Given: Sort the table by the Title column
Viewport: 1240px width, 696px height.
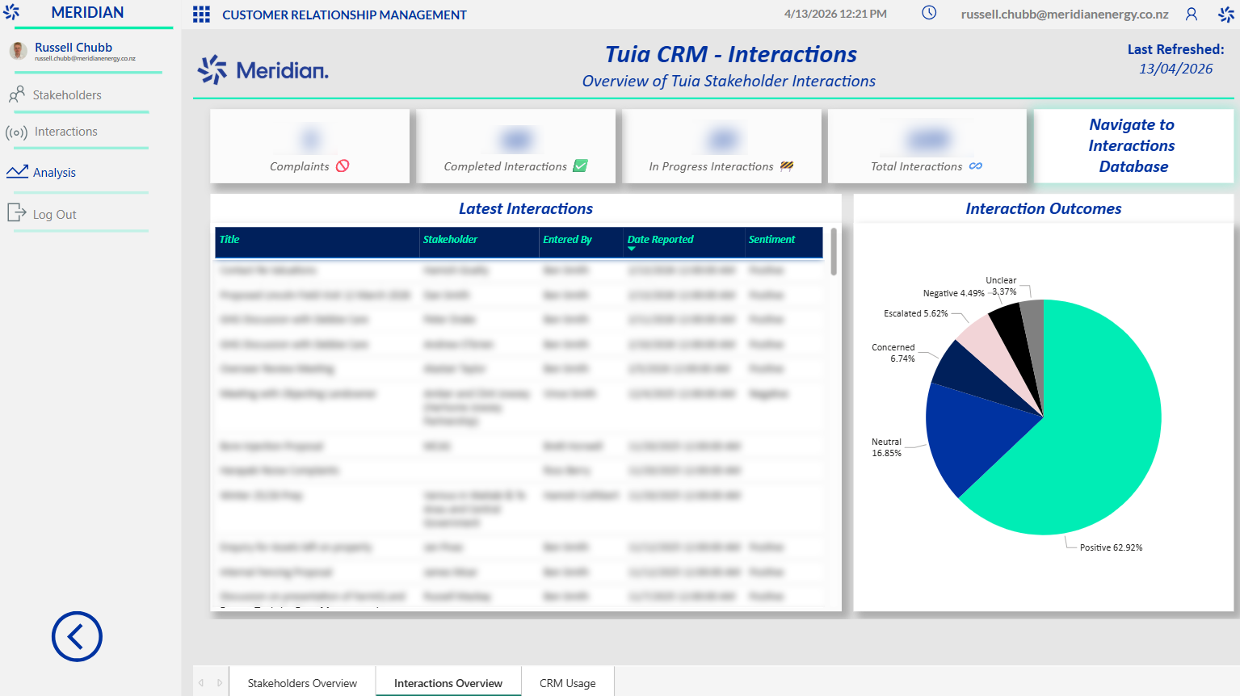Looking at the screenshot, I should tap(229, 240).
